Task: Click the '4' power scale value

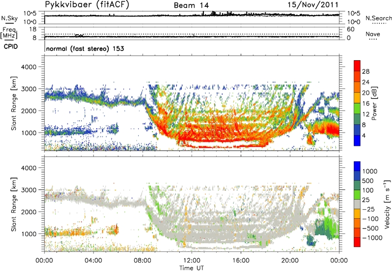Action: tap(364, 135)
